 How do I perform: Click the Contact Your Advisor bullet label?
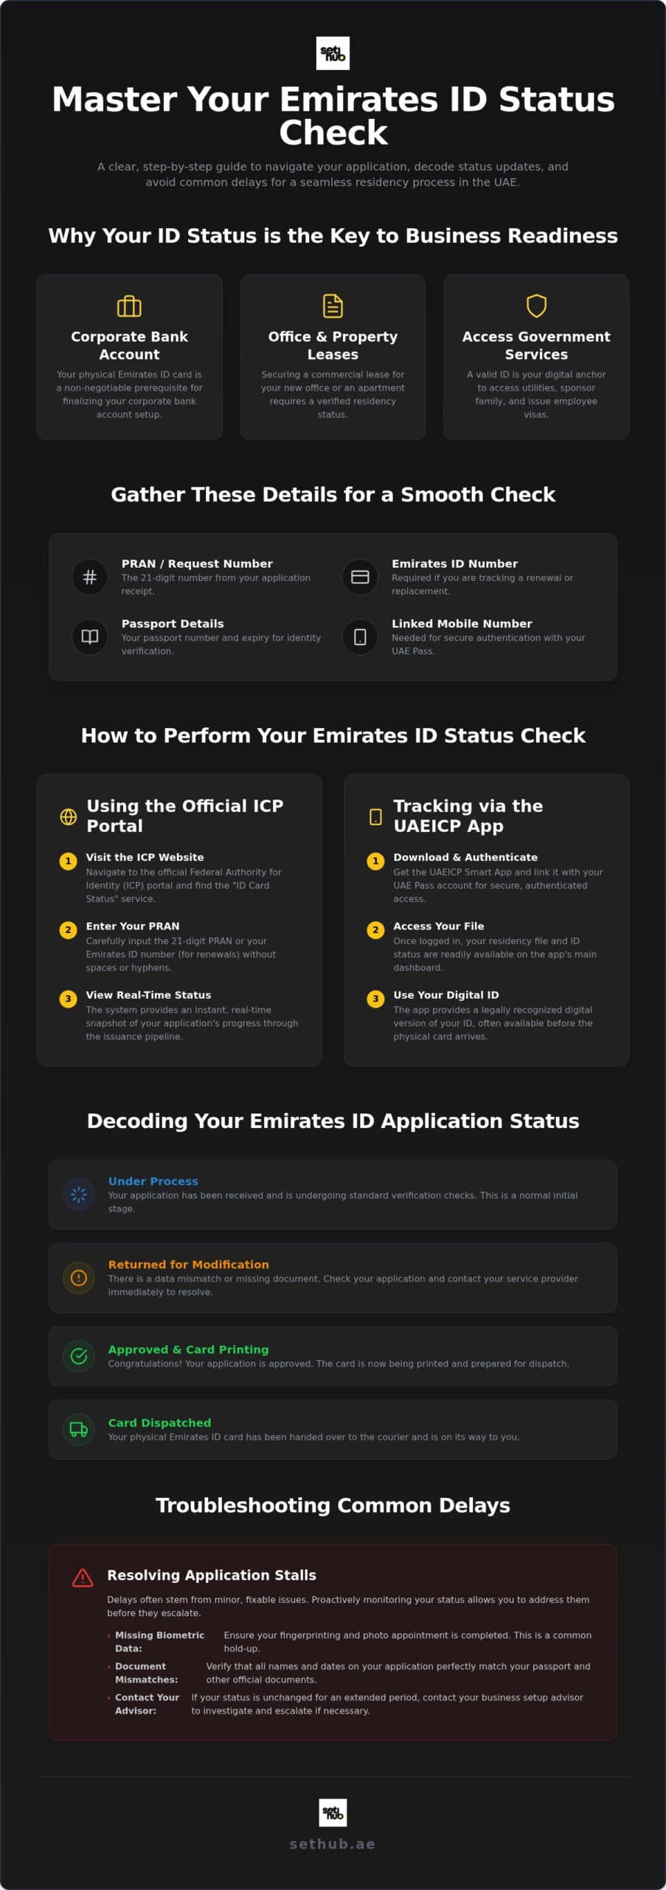147,1703
